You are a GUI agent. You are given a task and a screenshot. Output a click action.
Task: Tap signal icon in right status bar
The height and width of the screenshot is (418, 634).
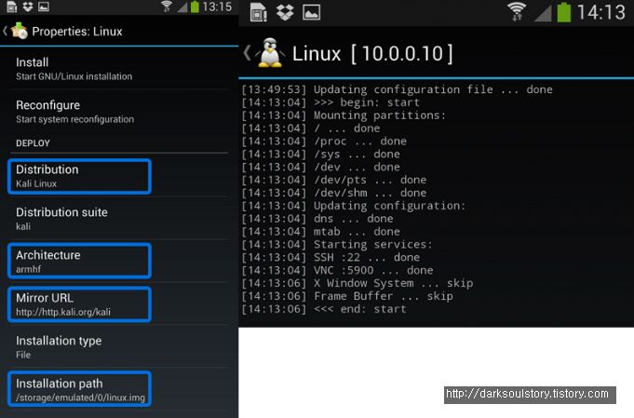(x=543, y=13)
